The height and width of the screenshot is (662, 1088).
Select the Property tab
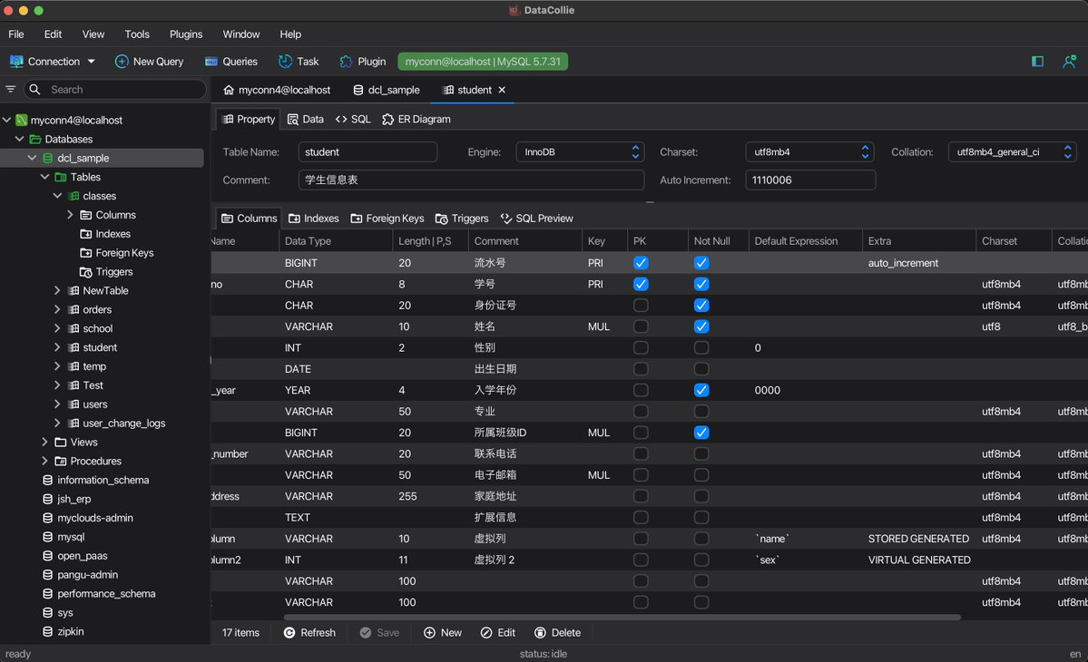click(x=249, y=119)
